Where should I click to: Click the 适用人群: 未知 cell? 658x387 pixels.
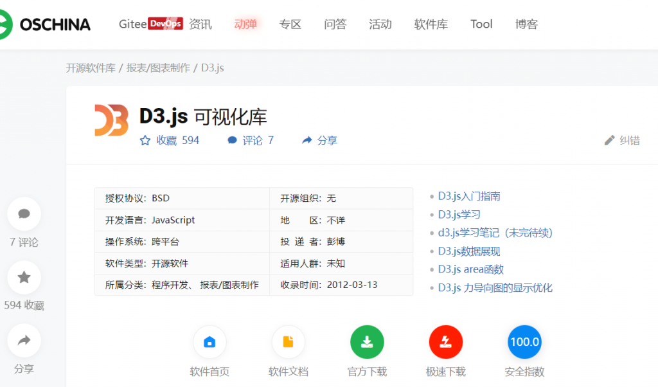point(341,264)
